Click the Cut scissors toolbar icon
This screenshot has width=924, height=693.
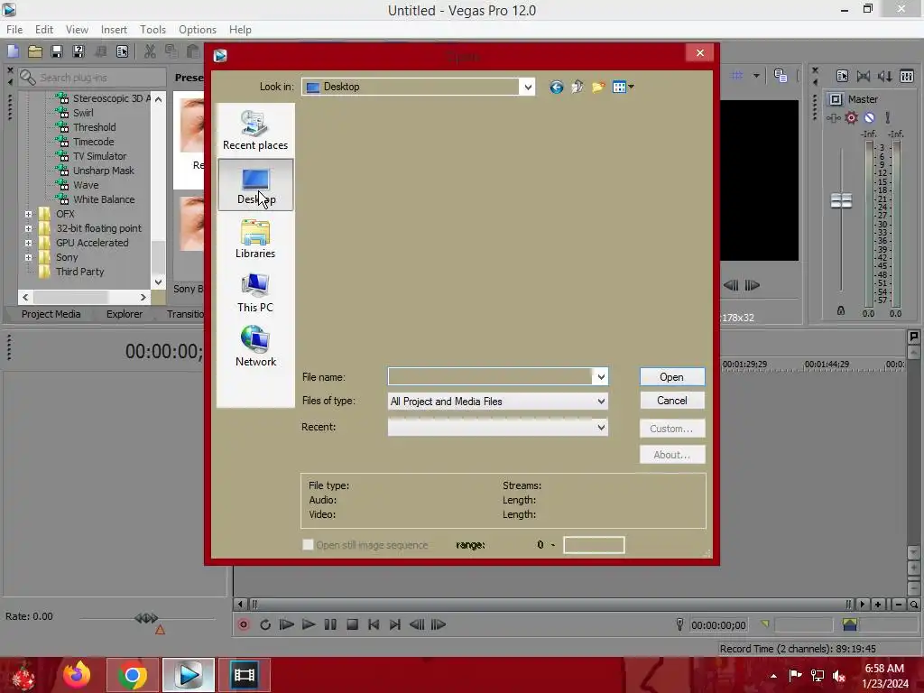[150, 51]
